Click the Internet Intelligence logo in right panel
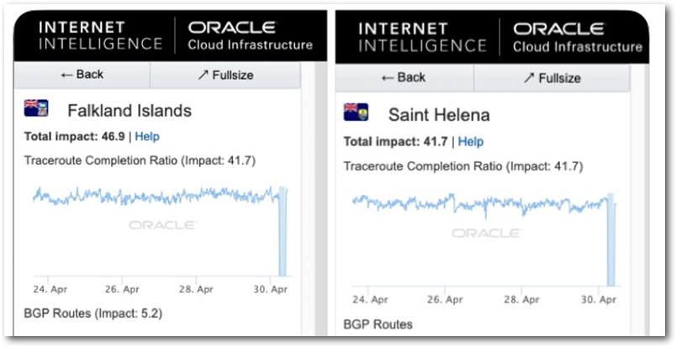This screenshot has width=676, height=347. coord(422,37)
